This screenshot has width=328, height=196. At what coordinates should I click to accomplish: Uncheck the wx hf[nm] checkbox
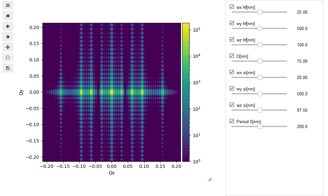pos(232,7)
